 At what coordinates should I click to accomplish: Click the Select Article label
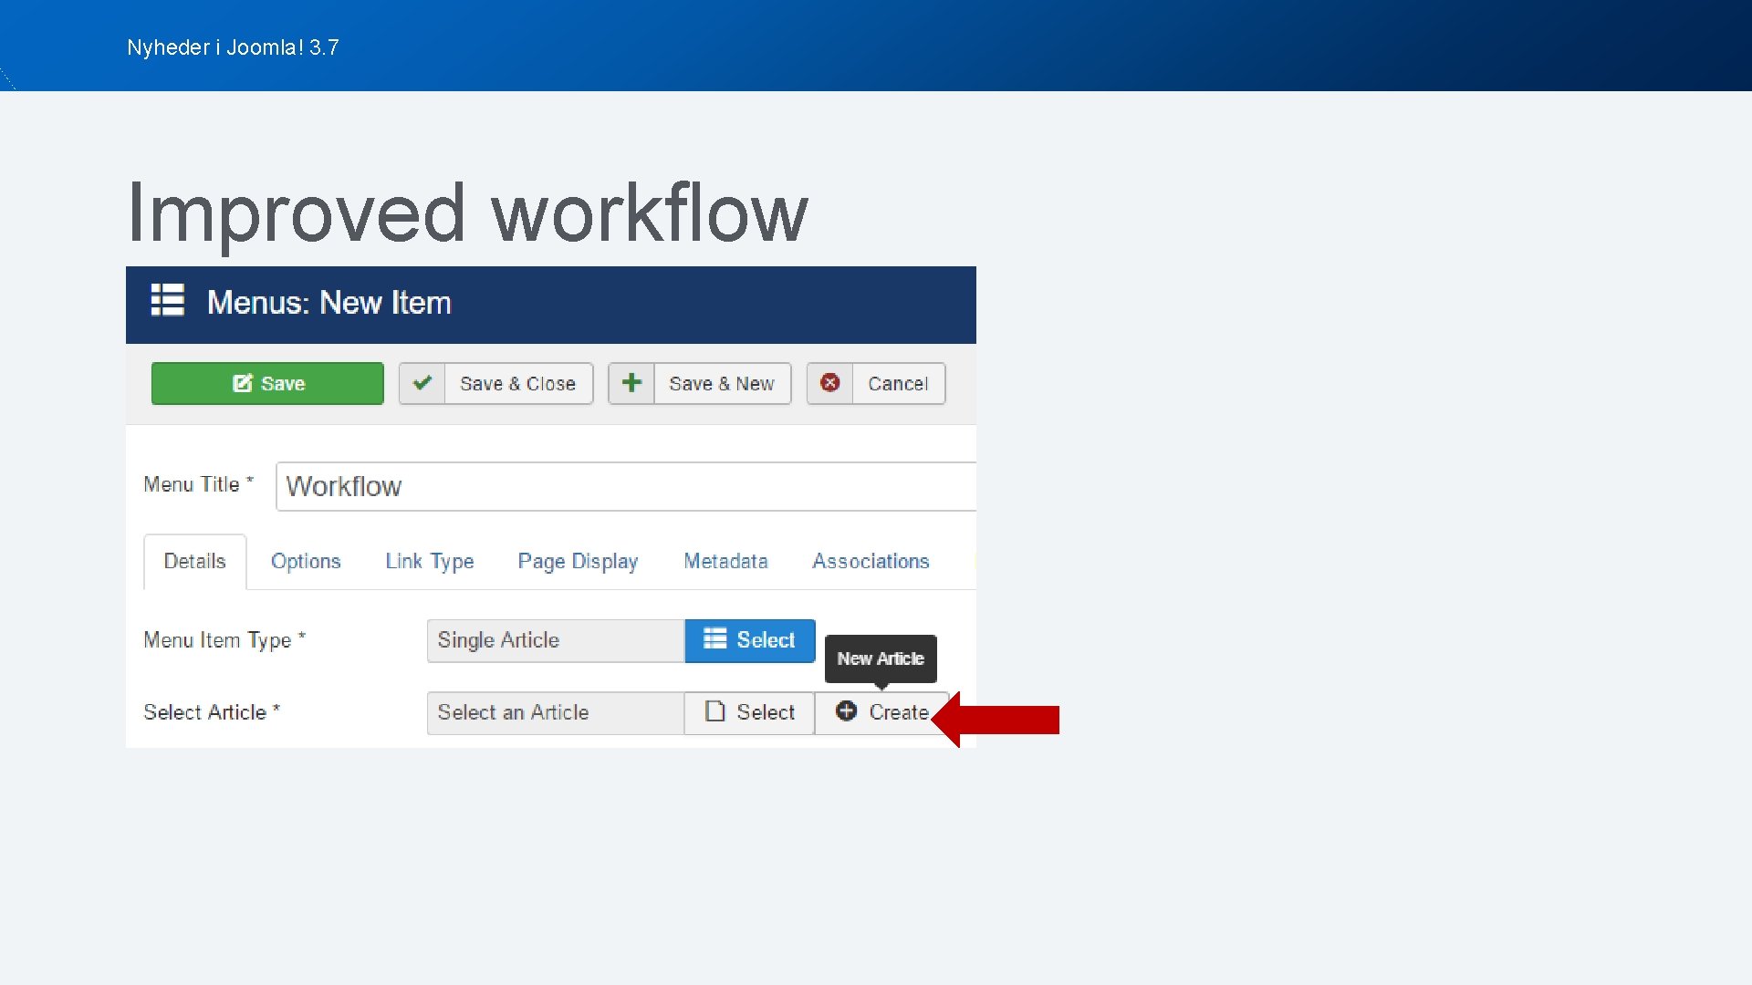tap(212, 712)
